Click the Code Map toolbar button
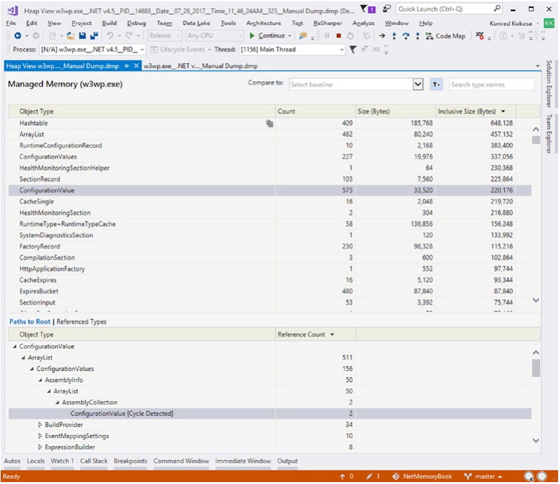 pyautogui.click(x=445, y=36)
